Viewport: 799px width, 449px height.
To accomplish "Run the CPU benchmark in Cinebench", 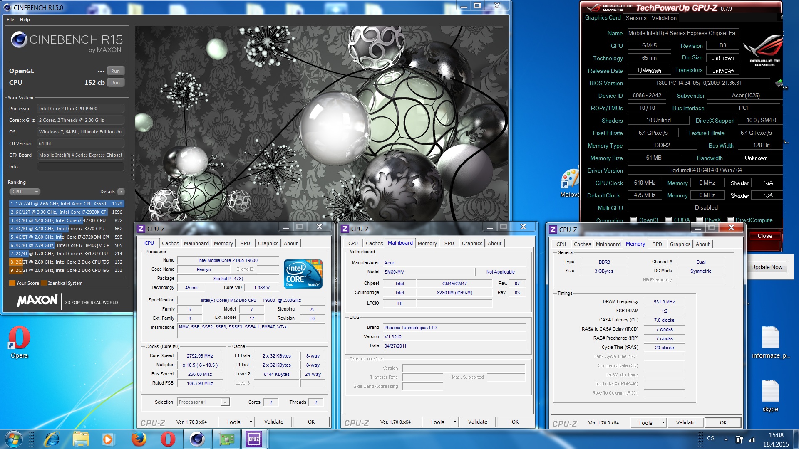I will click(x=115, y=83).
